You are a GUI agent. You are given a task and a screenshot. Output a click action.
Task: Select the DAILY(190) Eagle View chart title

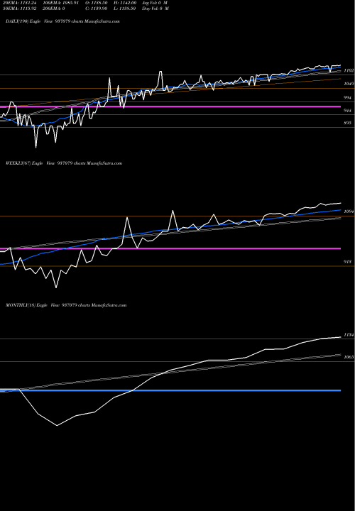pos(62,21)
